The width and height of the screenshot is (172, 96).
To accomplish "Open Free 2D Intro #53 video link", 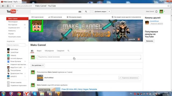I will [x=79, y=89].
